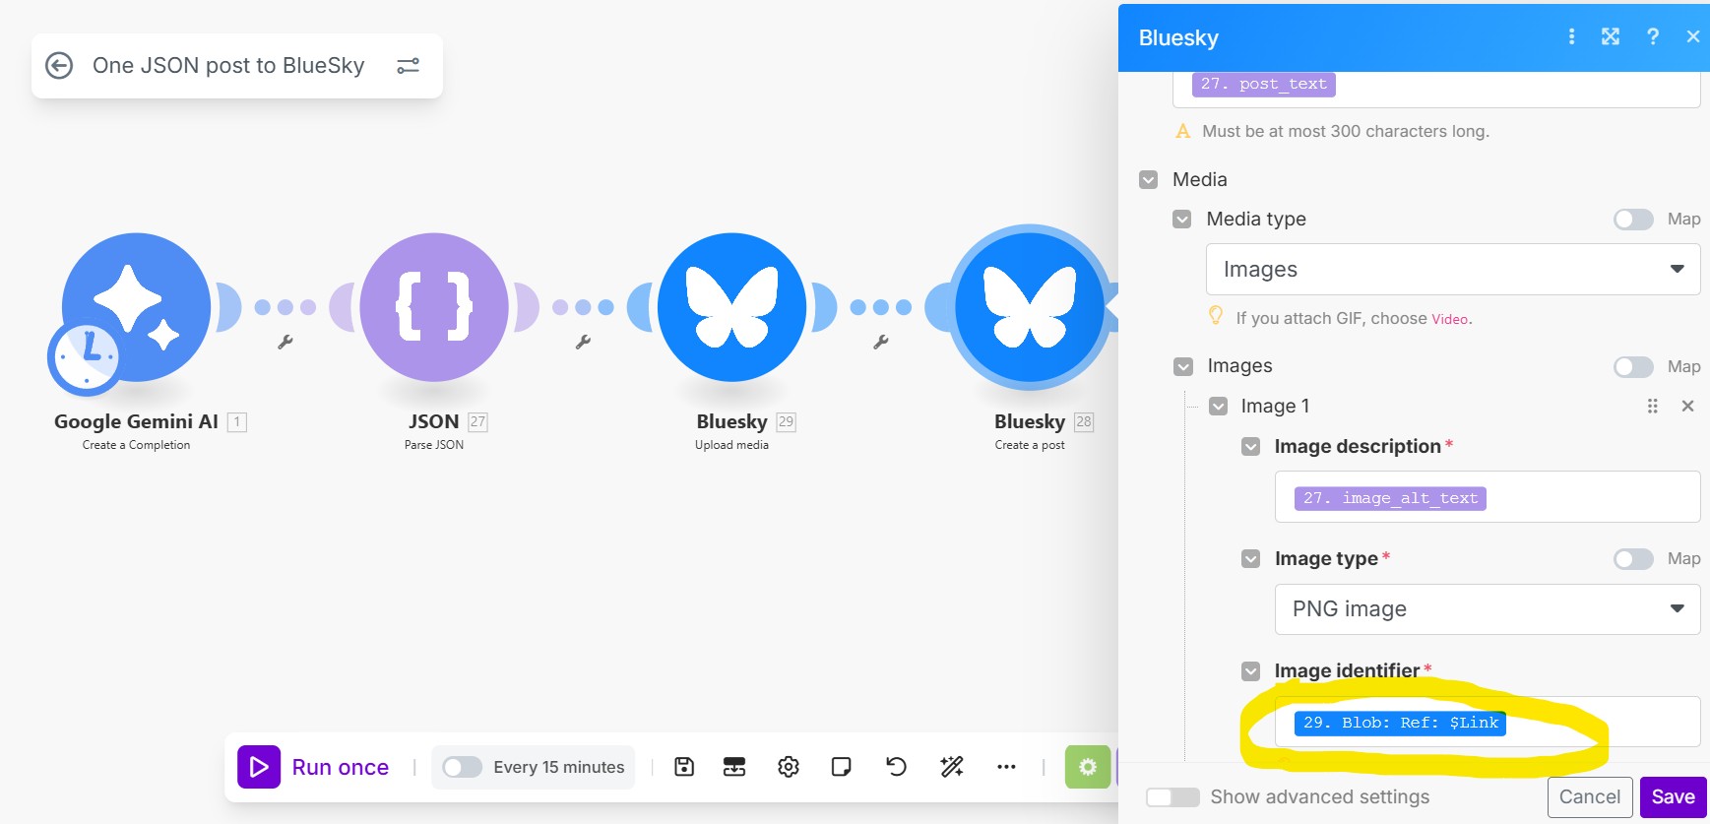The image size is (1710, 824).
Task: Expand the Bluesky panel to fullscreen
Action: pos(1611,36)
